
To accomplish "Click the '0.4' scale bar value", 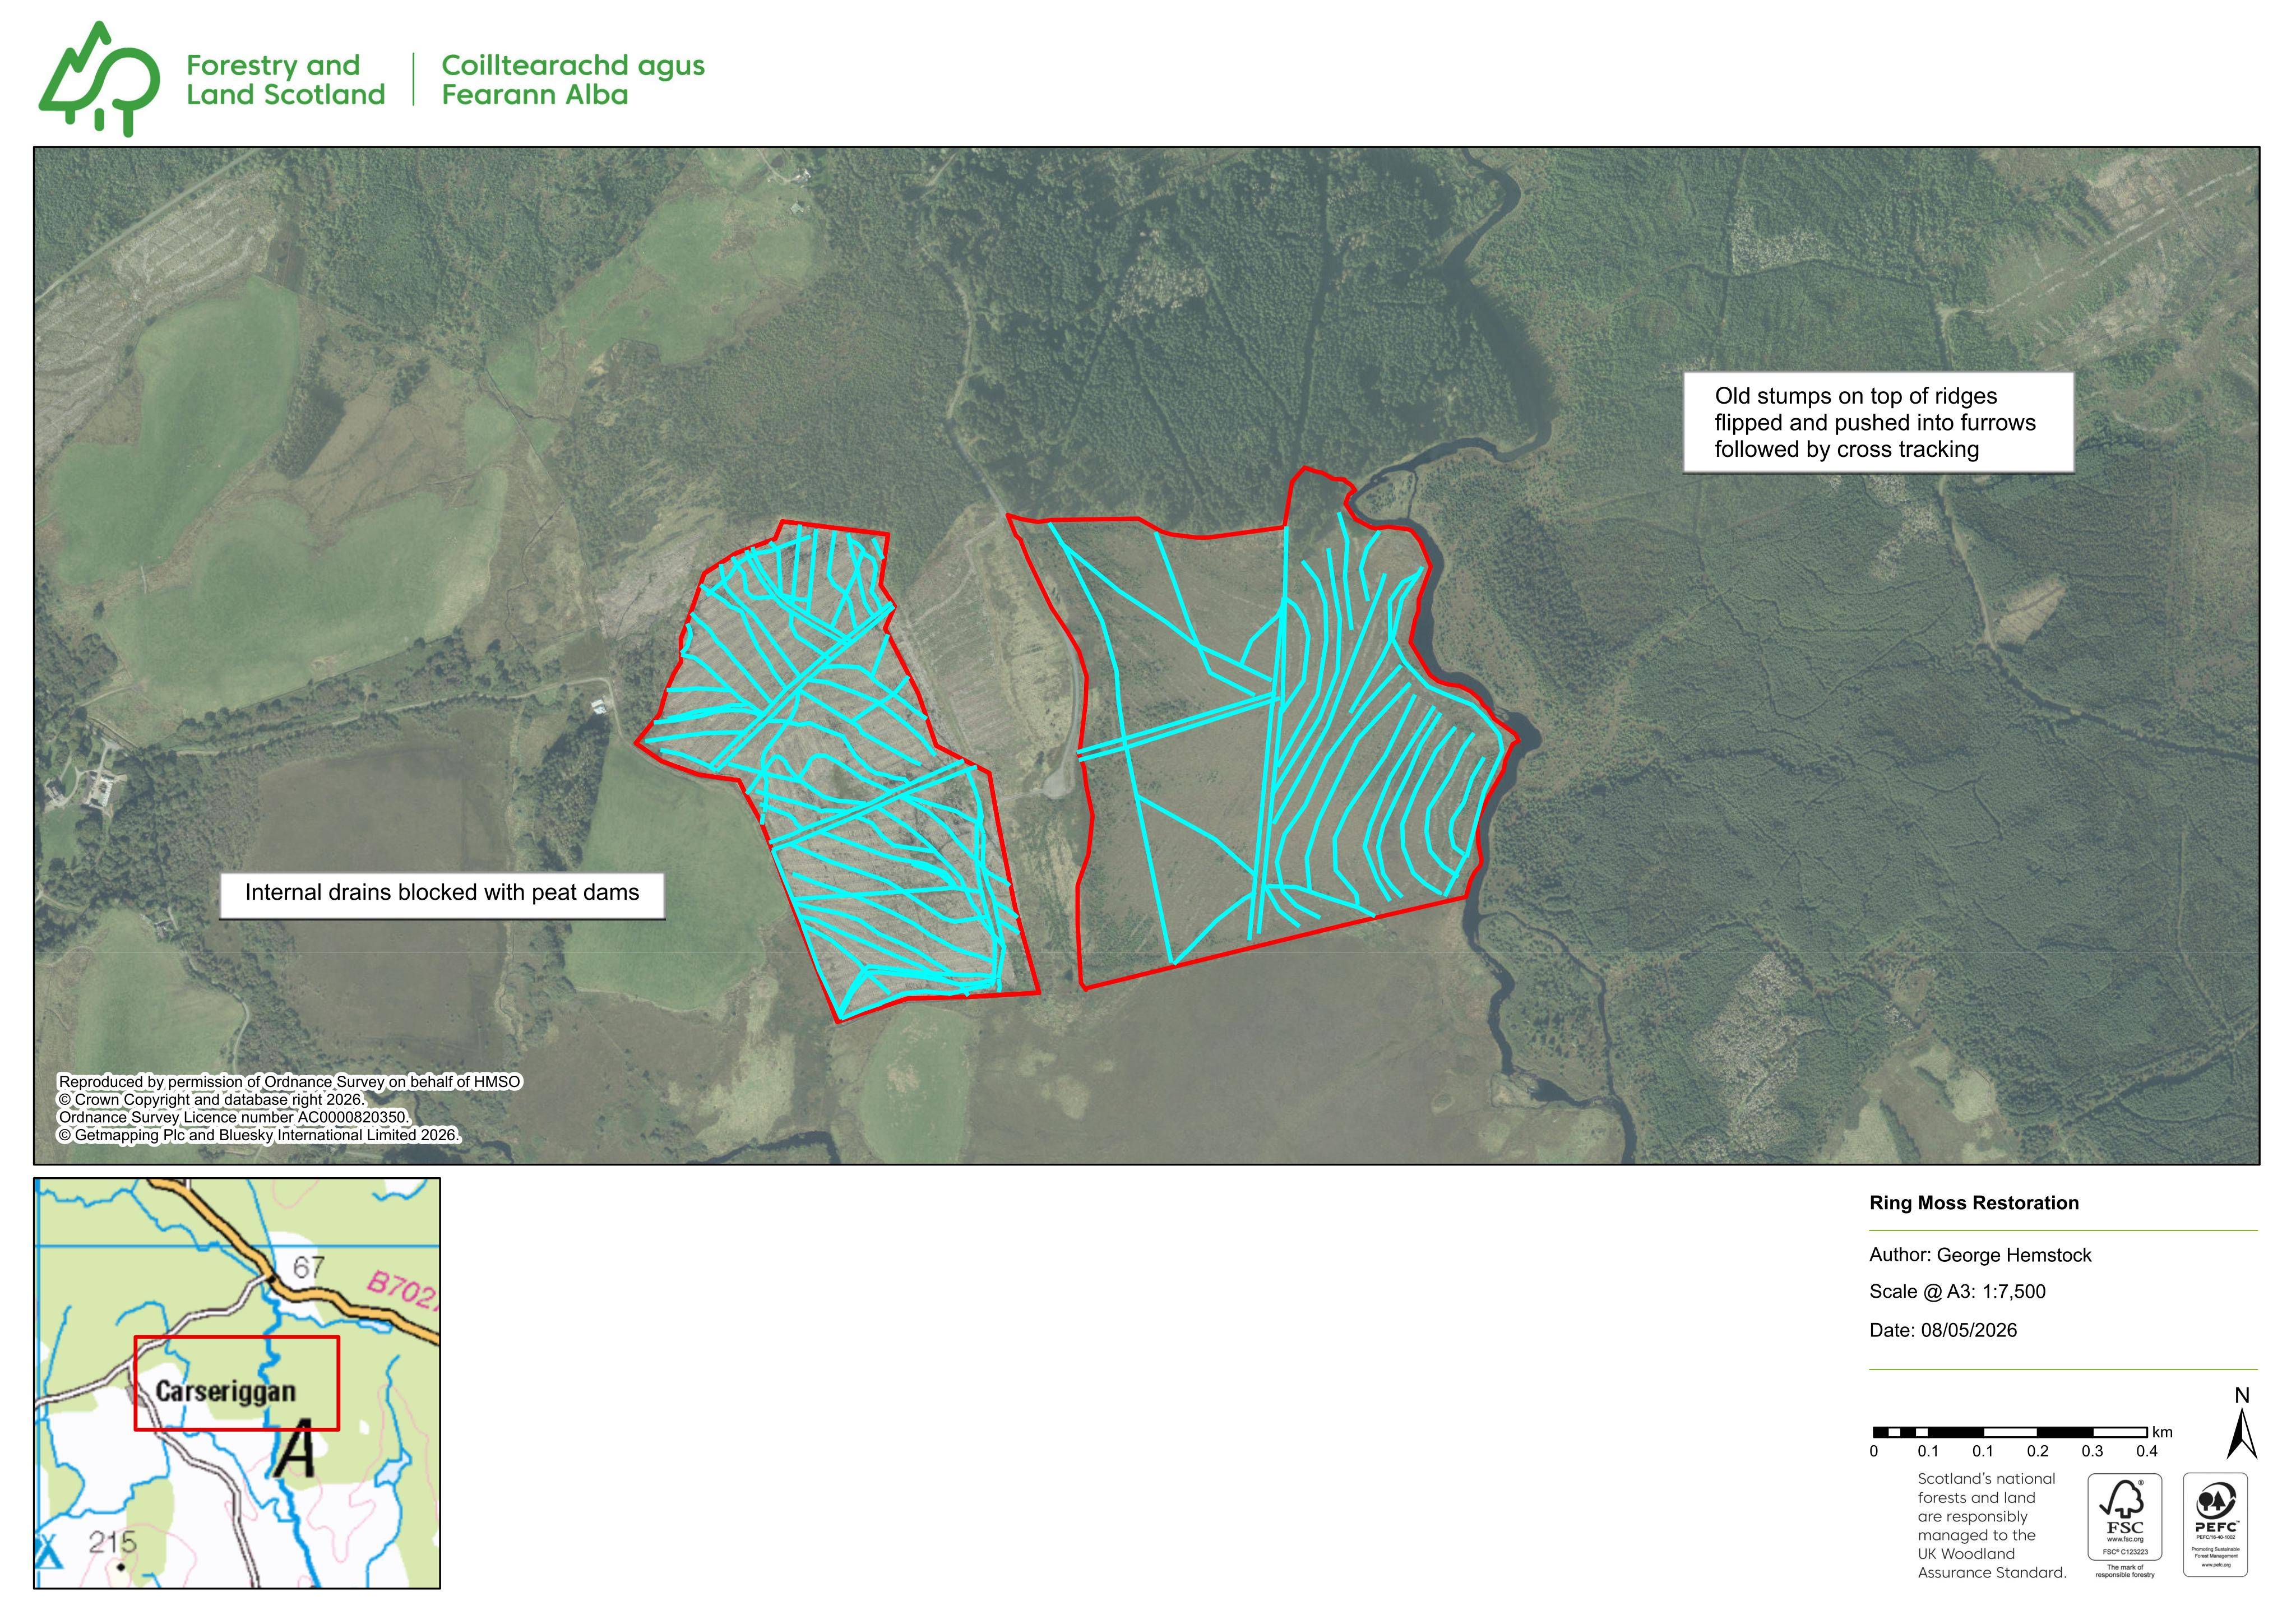I will pyautogui.click(x=2147, y=1451).
